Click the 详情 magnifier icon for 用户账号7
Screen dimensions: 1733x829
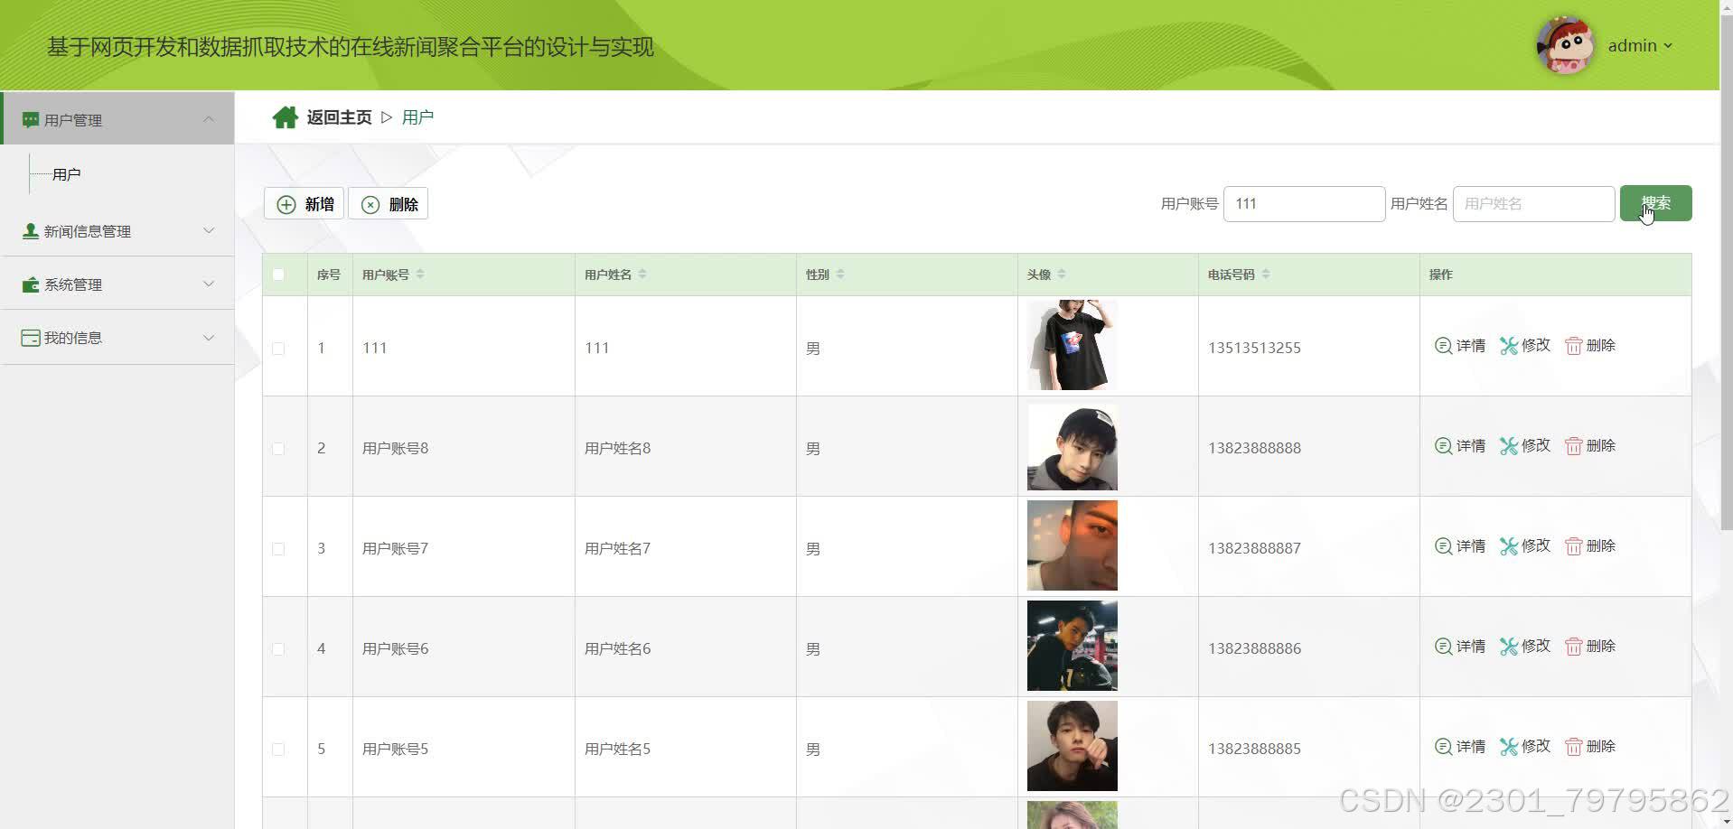coord(1443,546)
